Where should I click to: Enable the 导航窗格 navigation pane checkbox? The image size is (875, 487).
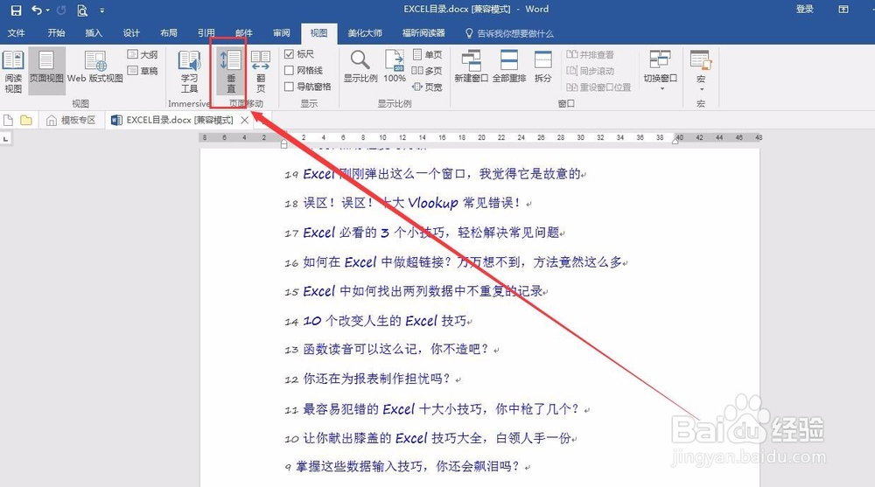[289, 87]
